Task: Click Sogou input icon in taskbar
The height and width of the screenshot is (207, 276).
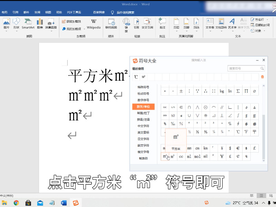Action: (x=76, y=203)
